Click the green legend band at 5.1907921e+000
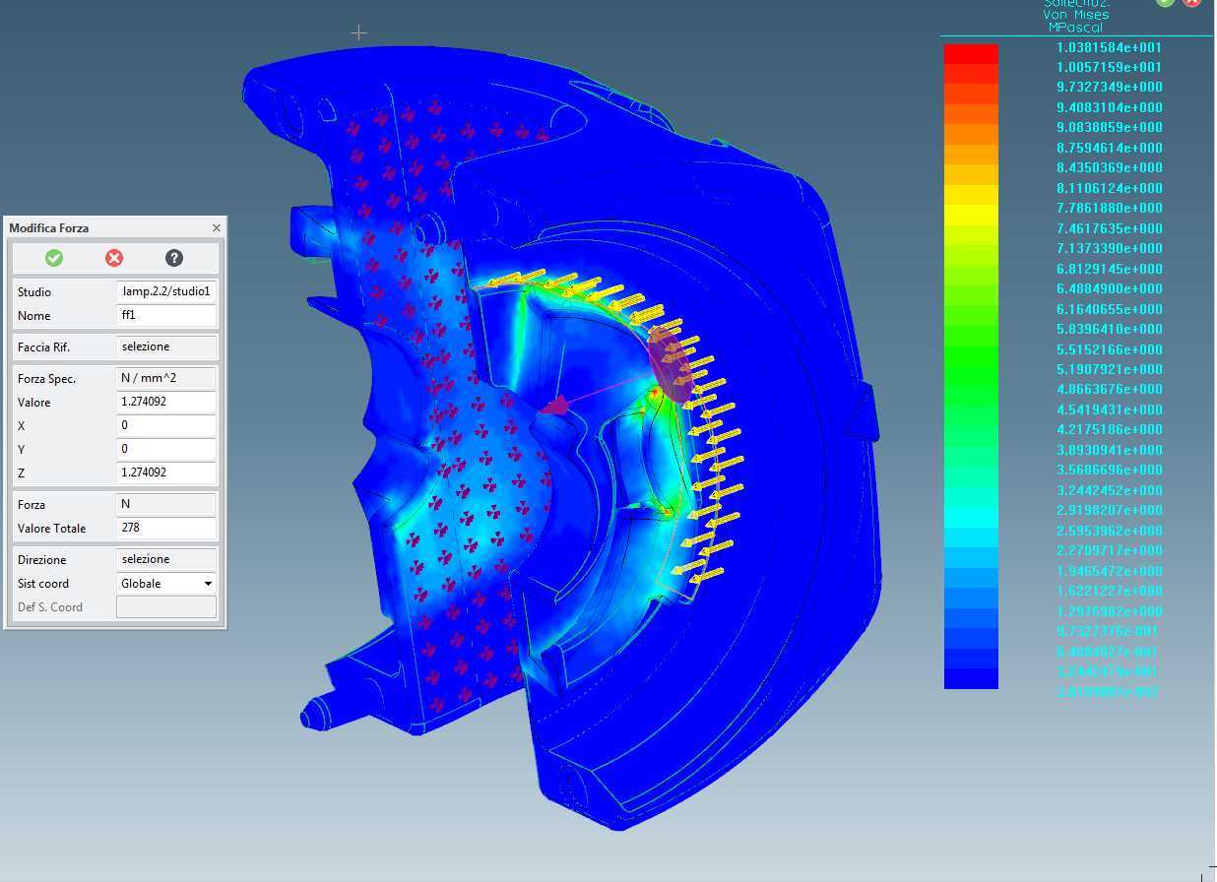The width and height of the screenshot is (1217, 882). pyautogui.click(x=971, y=376)
